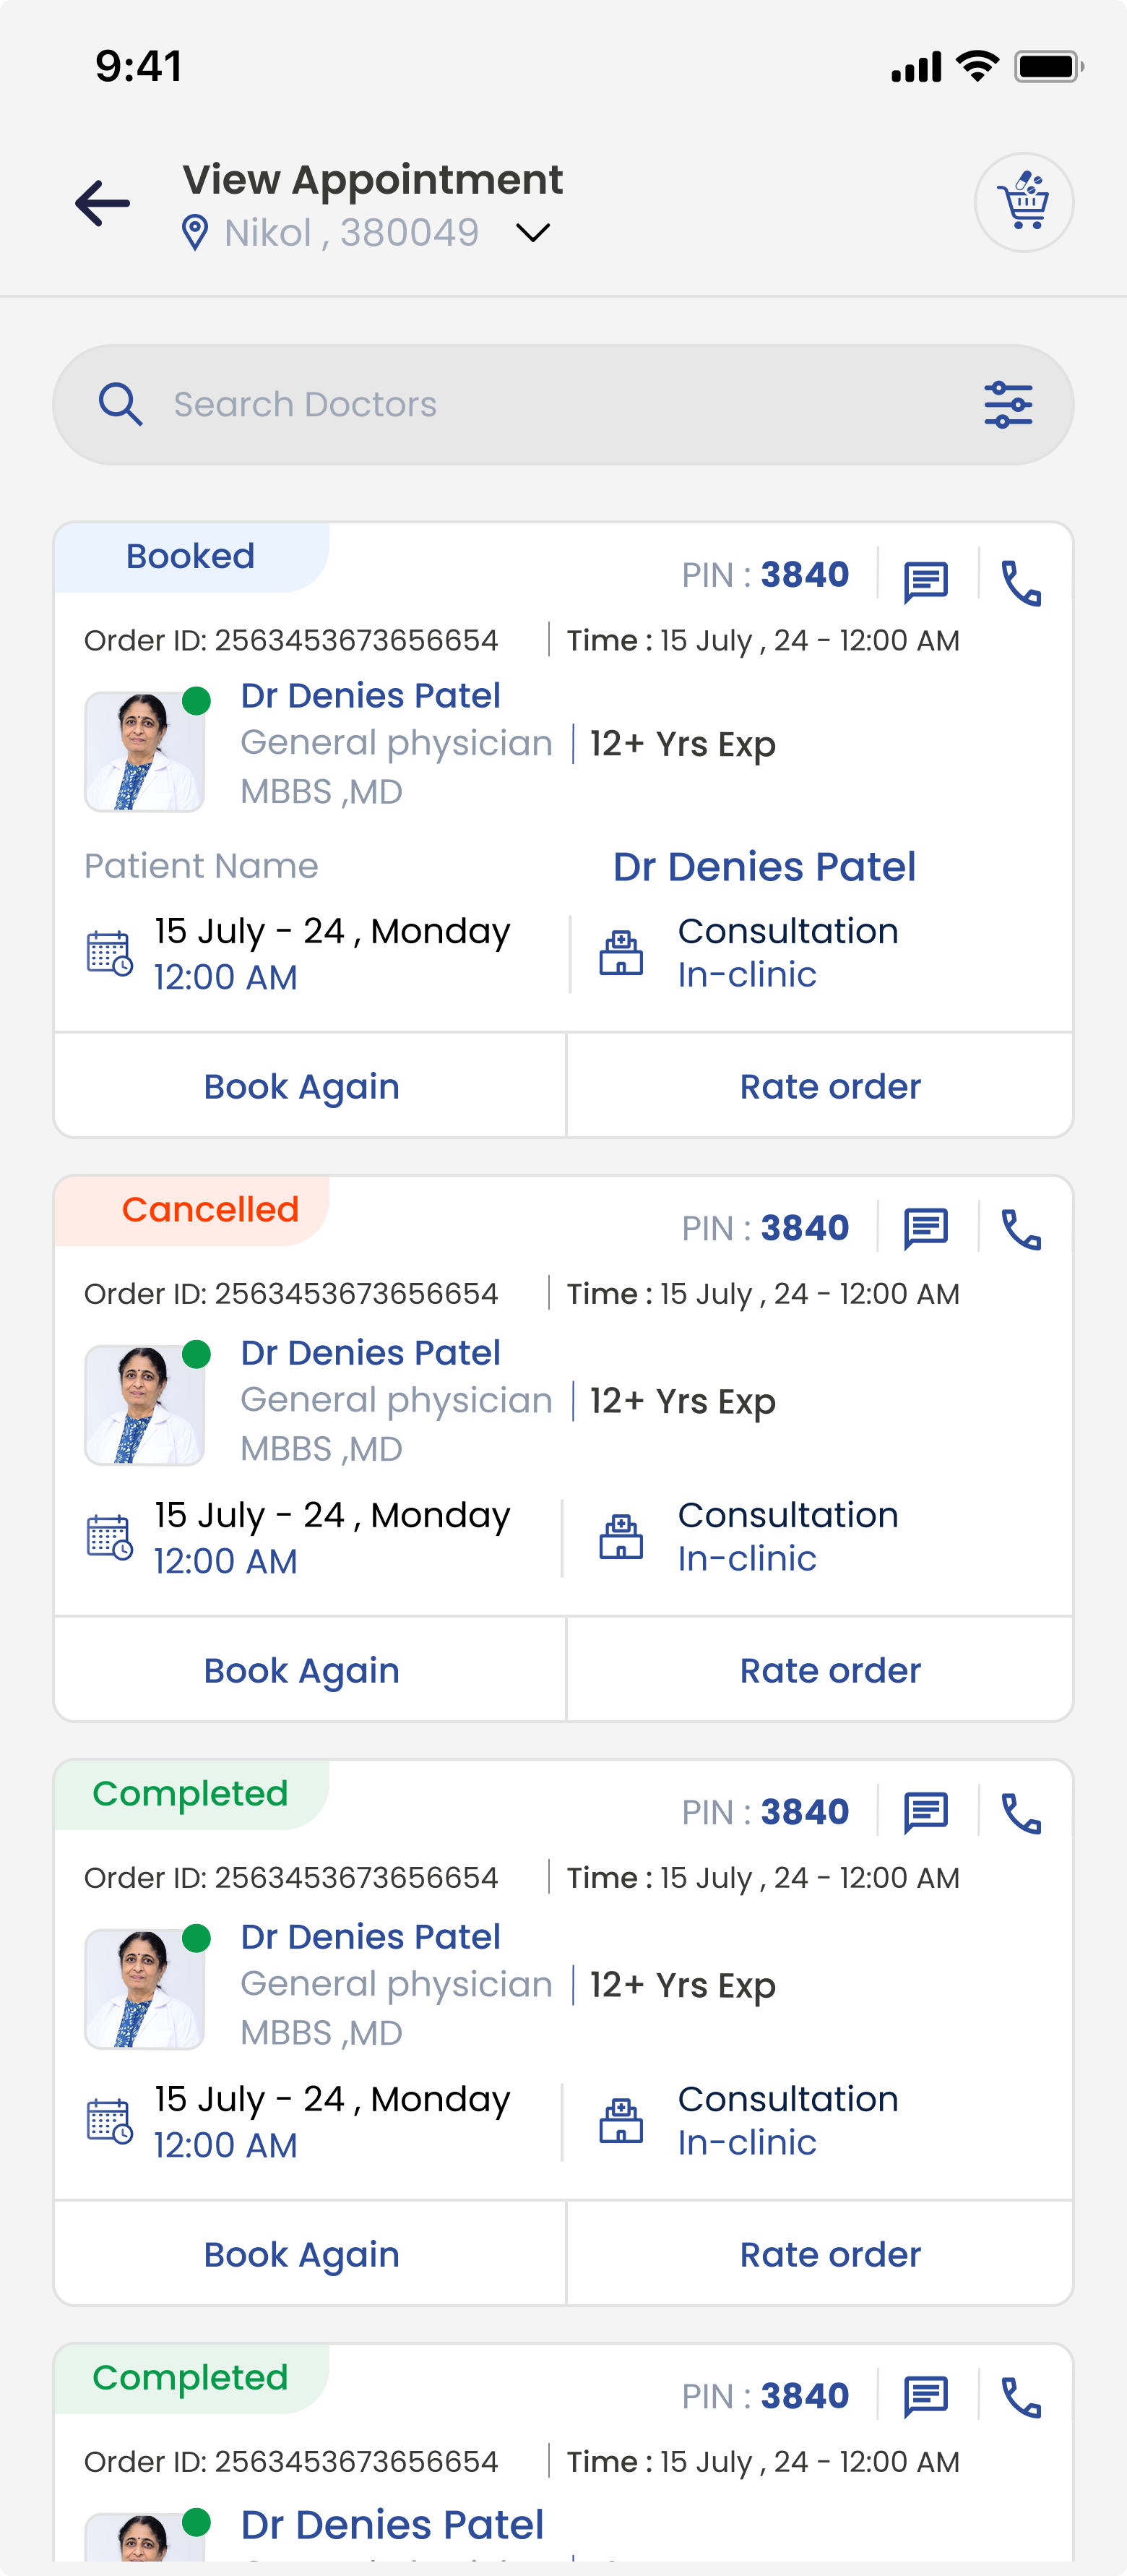Call doctor from the Booked appointment

coord(1021,582)
